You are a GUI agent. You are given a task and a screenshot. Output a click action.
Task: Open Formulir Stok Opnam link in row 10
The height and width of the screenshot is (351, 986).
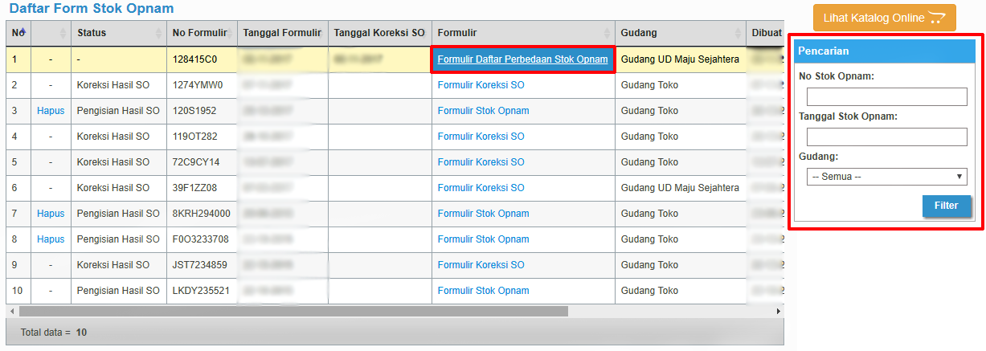(x=483, y=291)
